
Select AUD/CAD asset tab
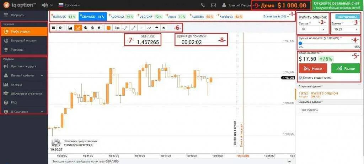coord(122,17)
